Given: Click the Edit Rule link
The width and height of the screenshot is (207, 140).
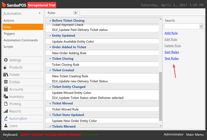Looking at the screenshot, I should pos(171,39).
